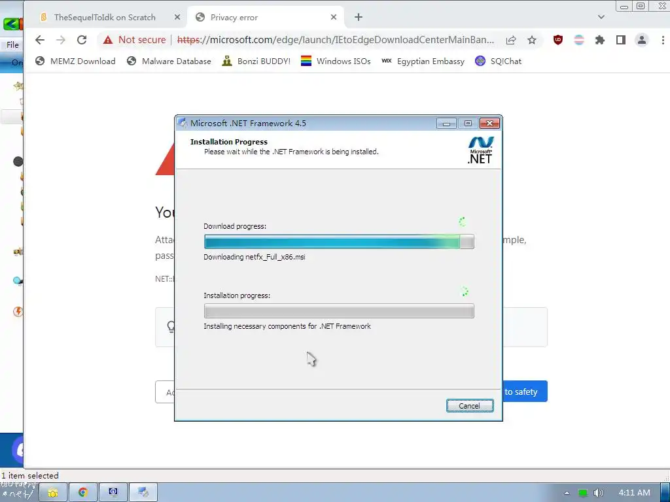
Task: Show hidden system tray icons
Action: (567, 493)
